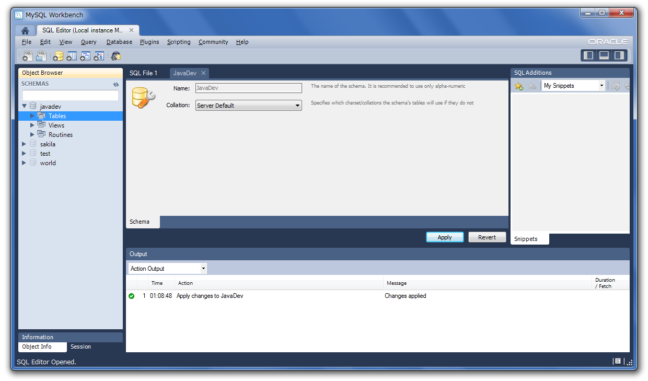
Task: Open the Community menu
Action: click(x=213, y=42)
